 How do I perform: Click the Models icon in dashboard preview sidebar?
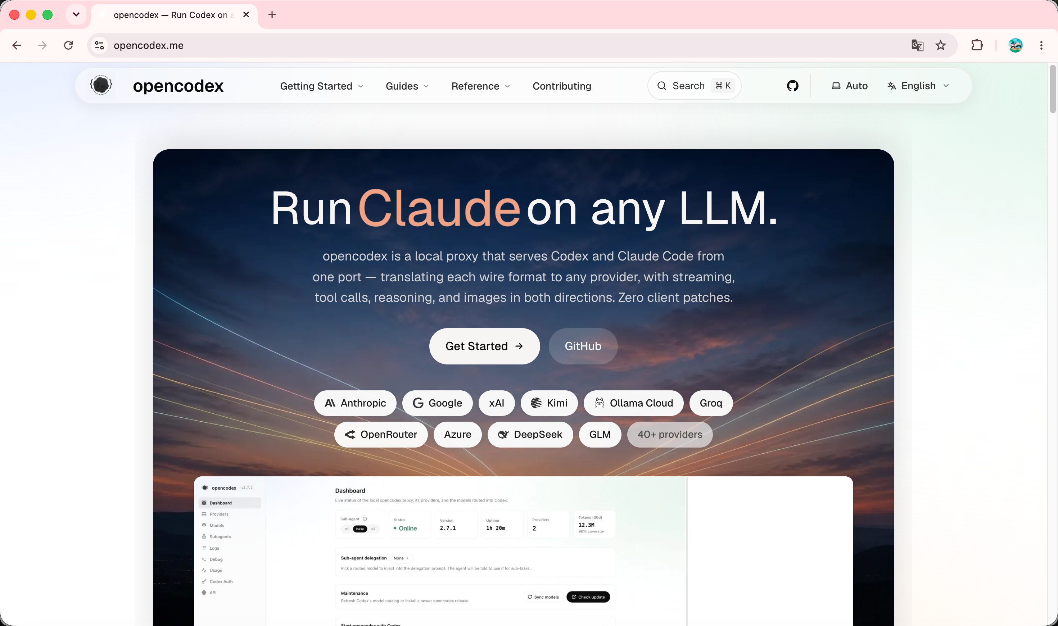(204, 526)
